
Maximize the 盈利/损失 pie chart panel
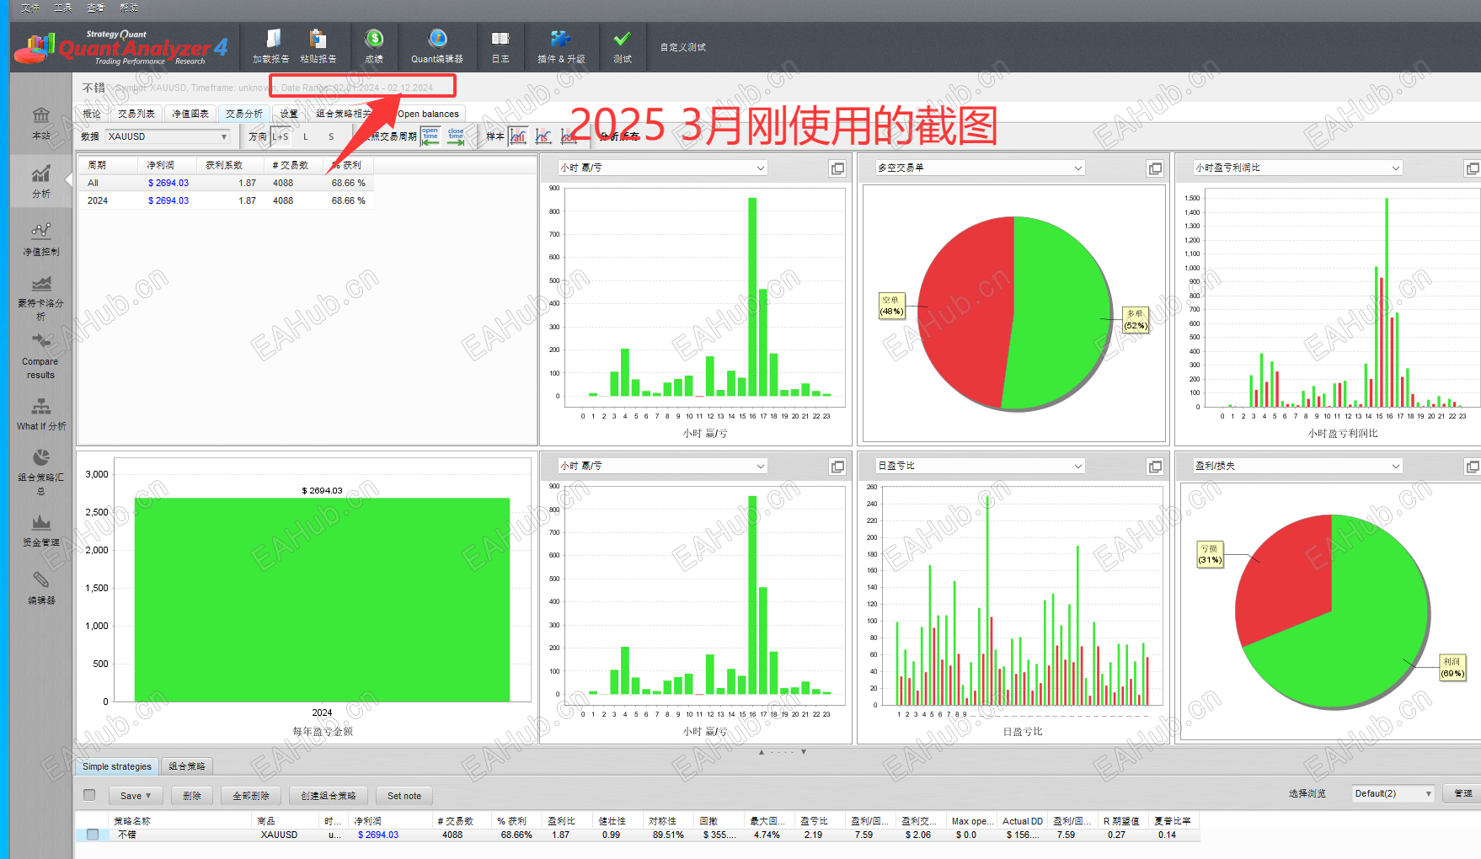coord(1473,467)
